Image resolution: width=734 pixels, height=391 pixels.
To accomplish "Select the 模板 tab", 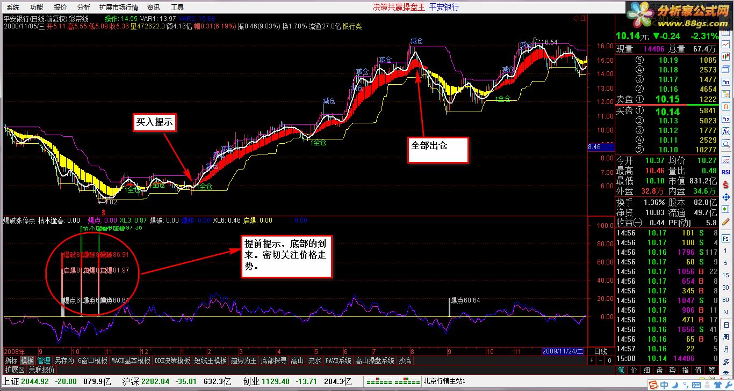I will (27, 360).
